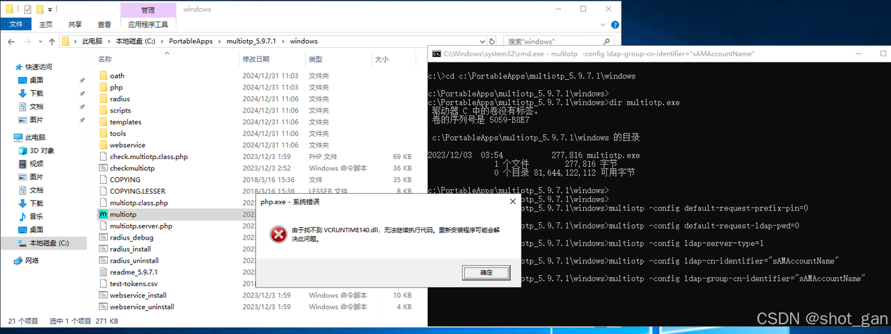Select the radius_uninstall script icon
891x334 pixels.
[x=103, y=260]
